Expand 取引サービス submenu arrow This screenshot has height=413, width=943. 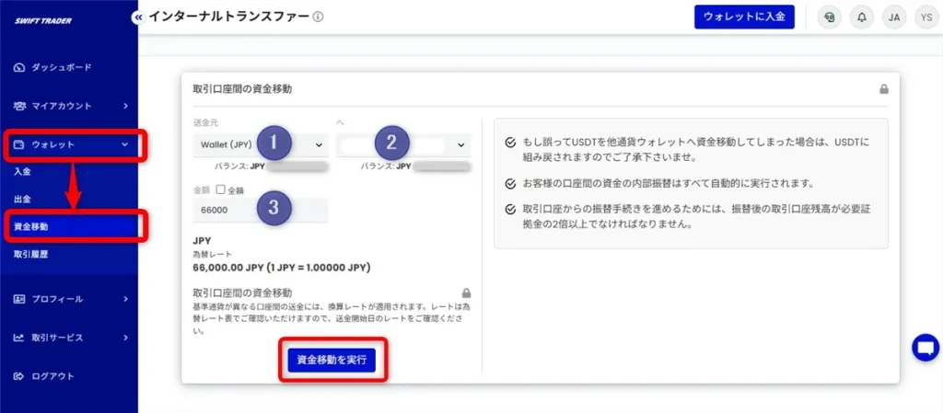(x=125, y=338)
